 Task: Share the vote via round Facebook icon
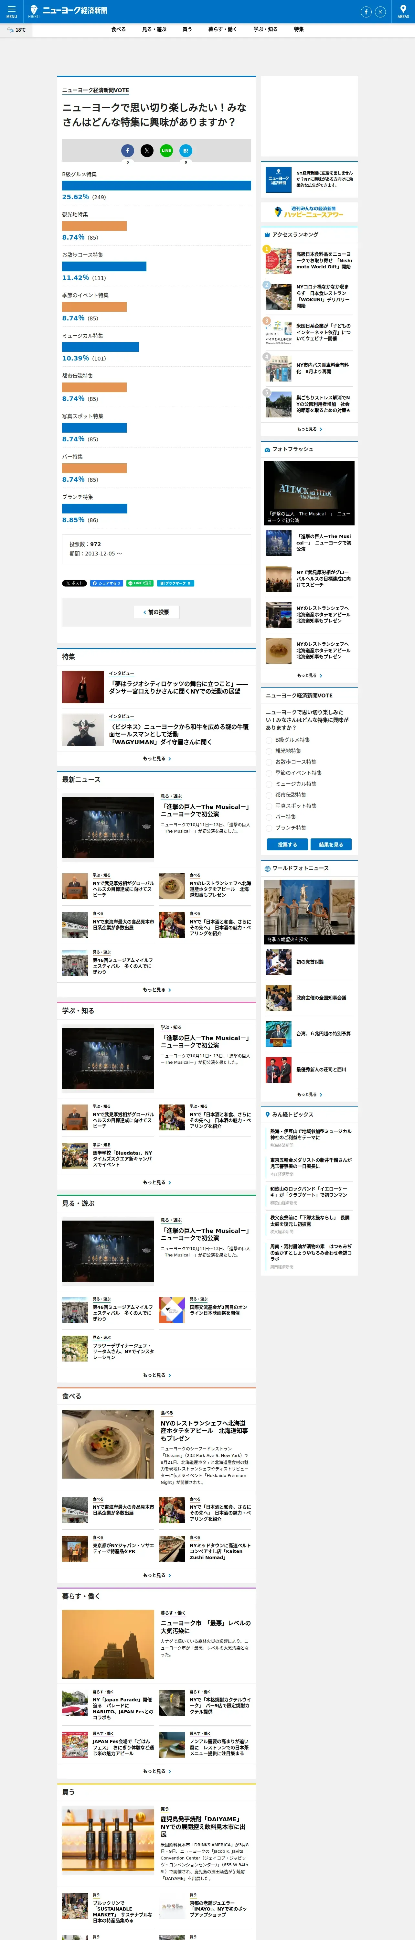point(127,151)
